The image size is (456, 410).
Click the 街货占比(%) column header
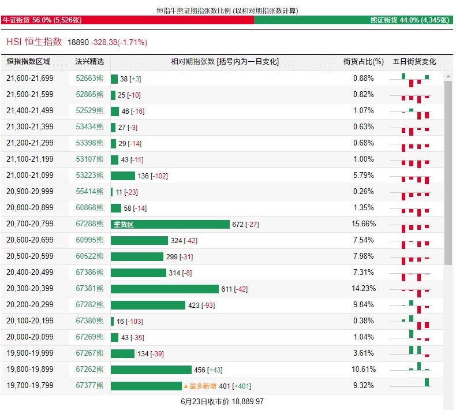(x=364, y=62)
